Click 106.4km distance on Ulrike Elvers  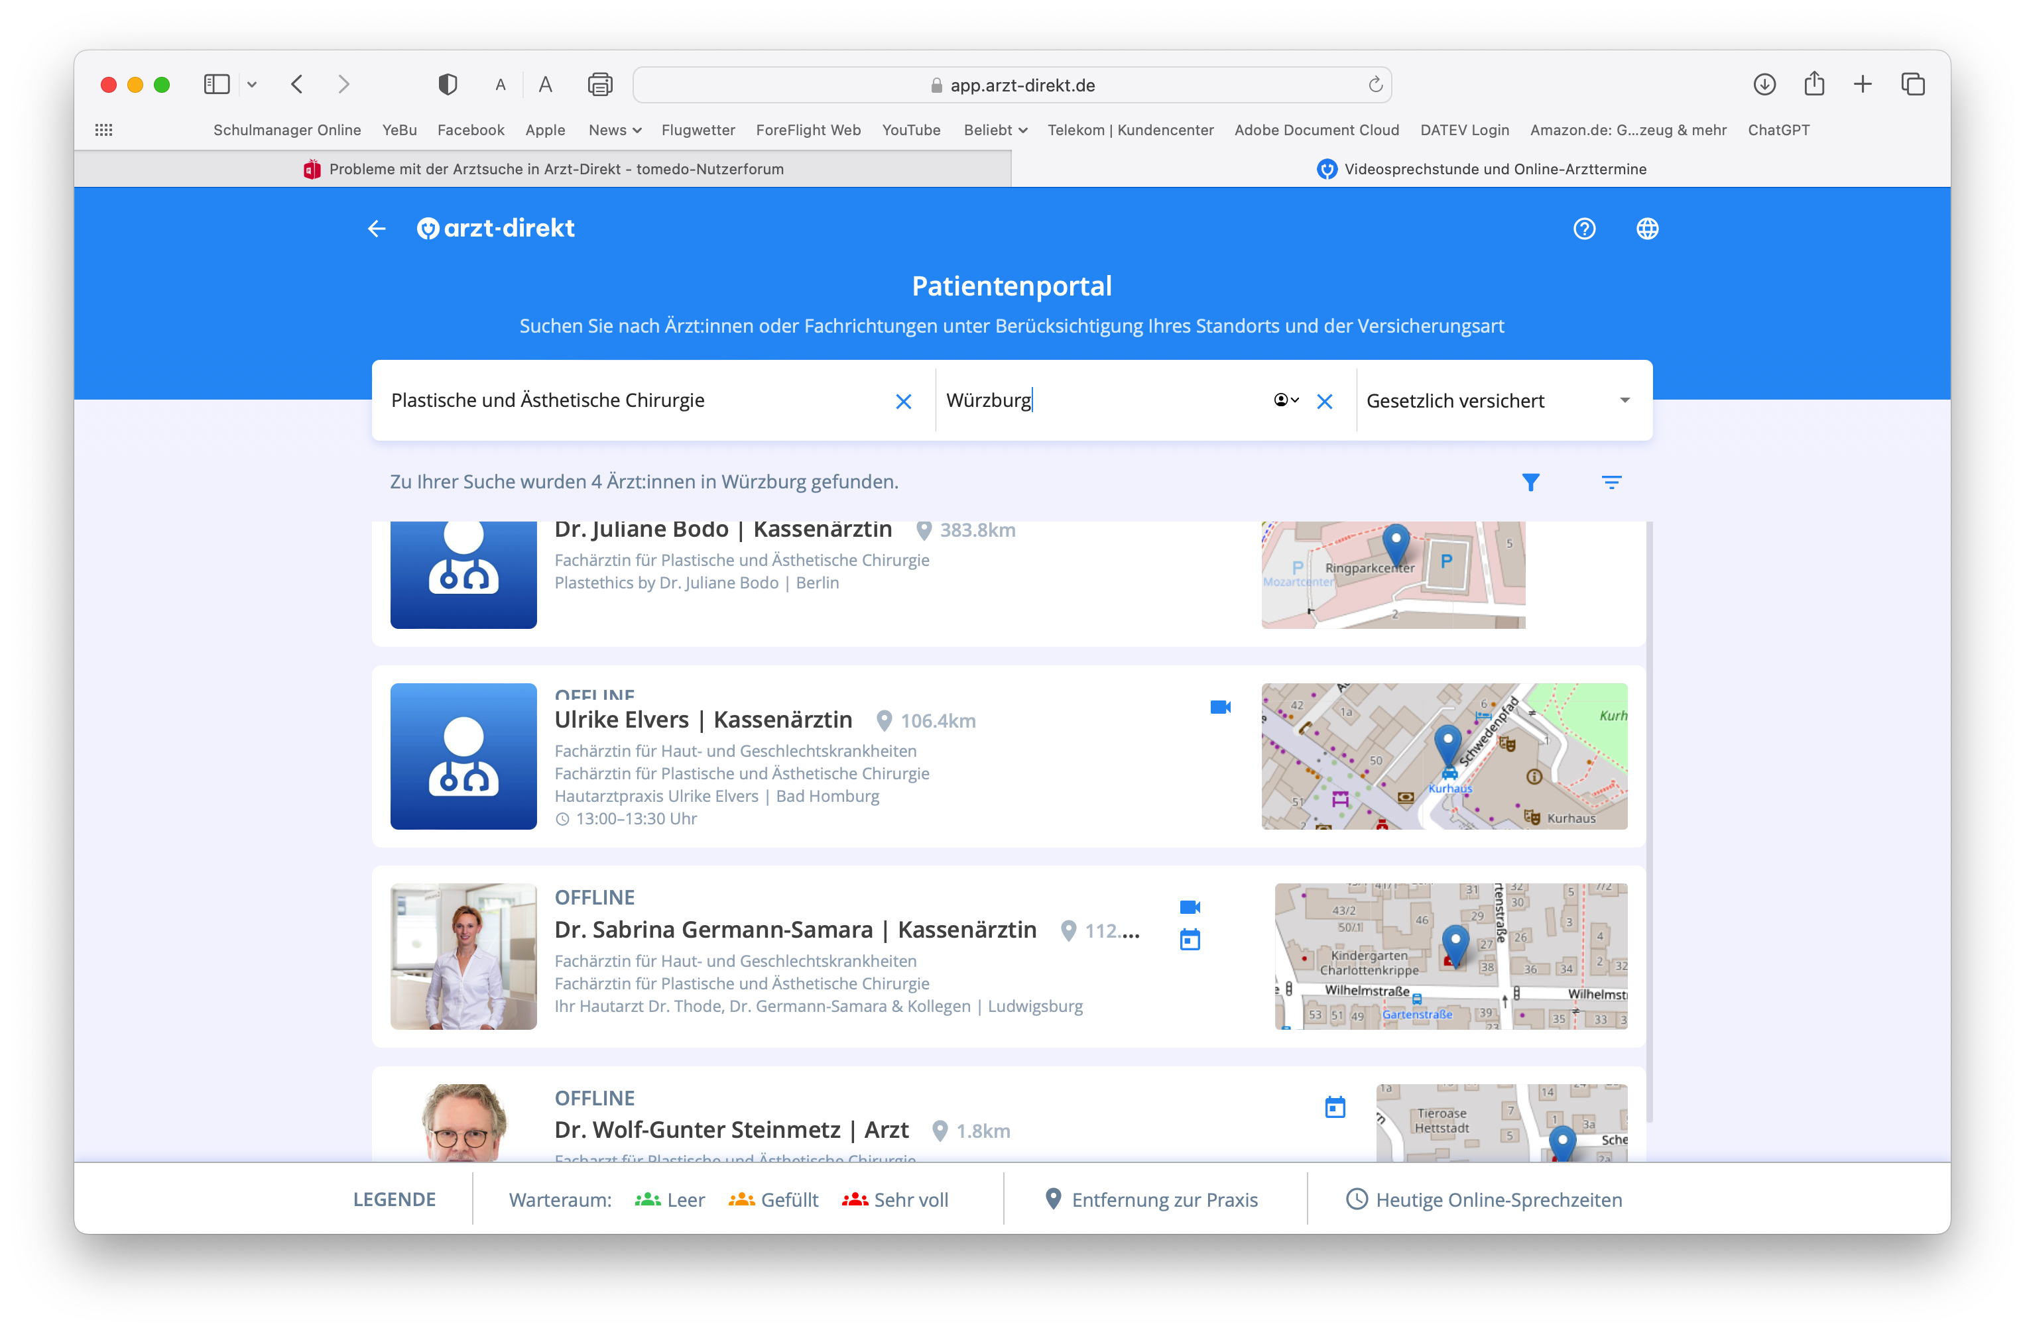click(926, 720)
